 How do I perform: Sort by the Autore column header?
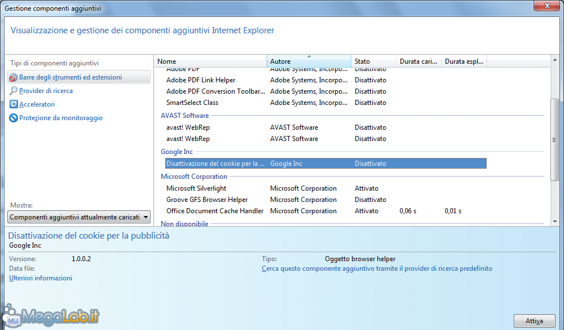309,61
